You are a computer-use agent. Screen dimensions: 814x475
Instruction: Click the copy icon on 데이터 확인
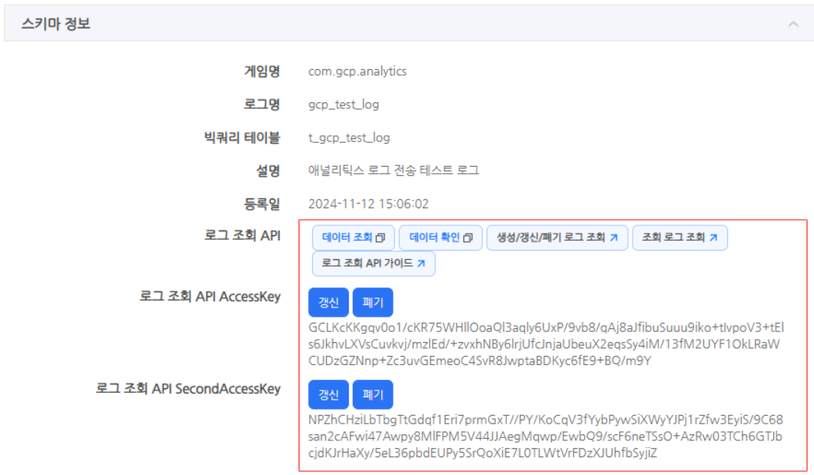point(467,238)
